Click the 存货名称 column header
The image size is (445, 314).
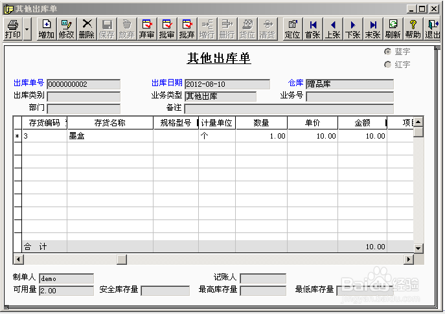[x=110, y=123]
